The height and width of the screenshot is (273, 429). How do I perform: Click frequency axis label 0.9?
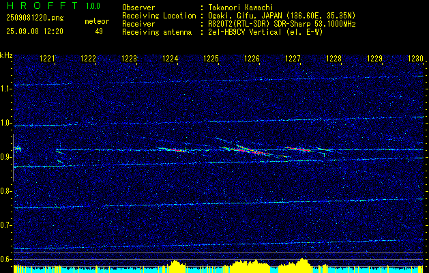click(x=6, y=157)
